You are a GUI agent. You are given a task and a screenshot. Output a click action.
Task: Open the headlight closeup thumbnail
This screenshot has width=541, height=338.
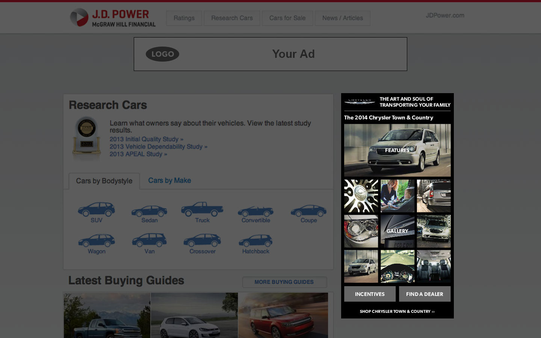click(361, 231)
